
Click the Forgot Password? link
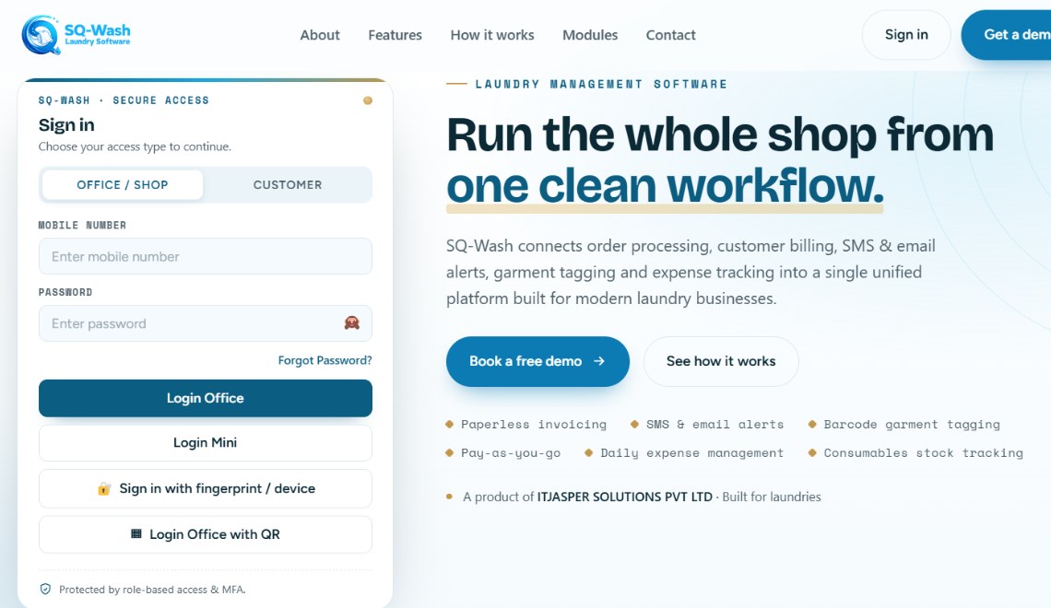pyautogui.click(x=325, y=360)
